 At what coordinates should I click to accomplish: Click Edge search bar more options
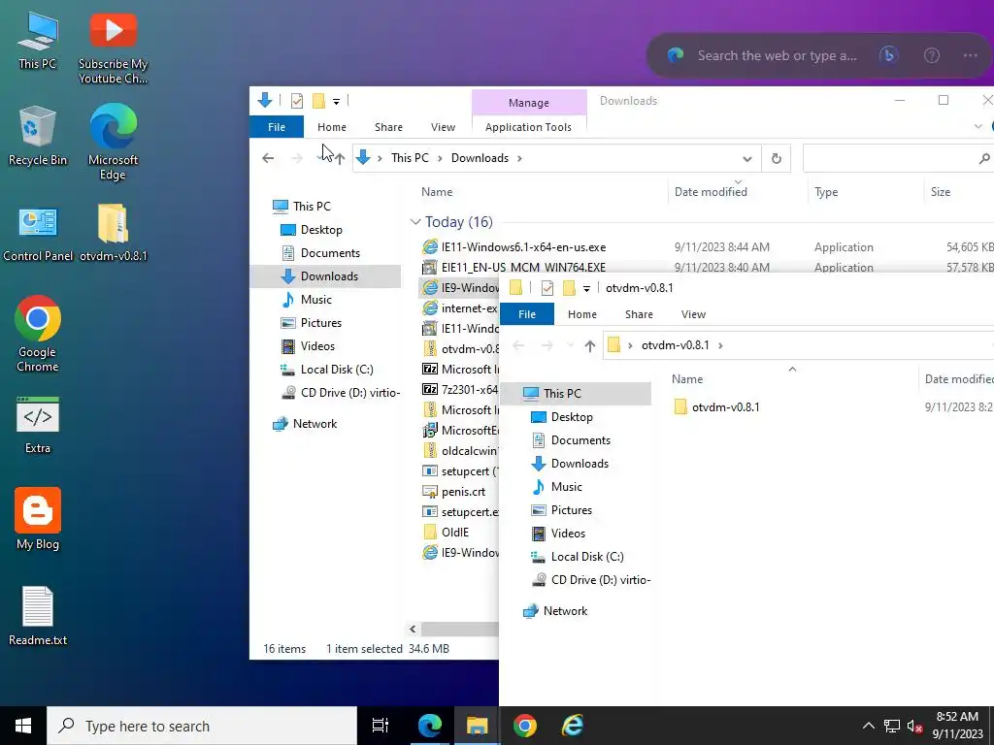point(970,55)
